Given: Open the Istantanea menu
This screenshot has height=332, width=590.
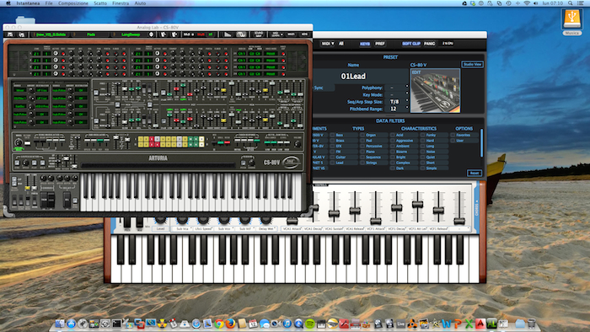Looking at the screenshot, I should [28, 3].
